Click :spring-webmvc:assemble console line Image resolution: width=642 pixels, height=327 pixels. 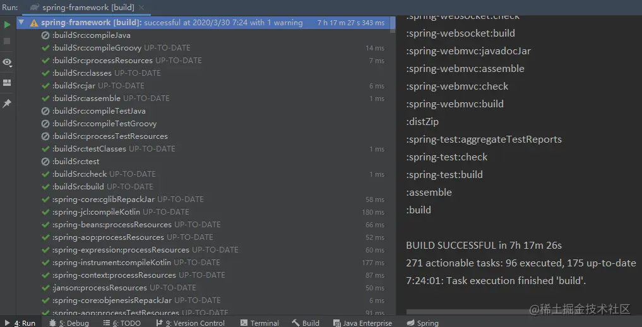[465, 69]
